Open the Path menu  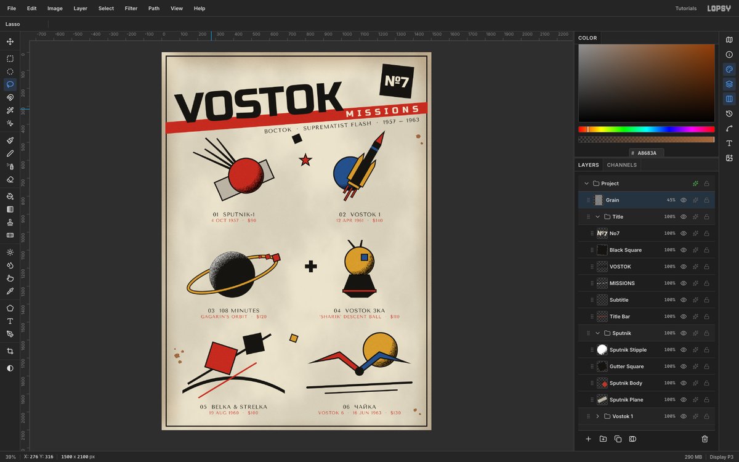click(x=154, y=9)
